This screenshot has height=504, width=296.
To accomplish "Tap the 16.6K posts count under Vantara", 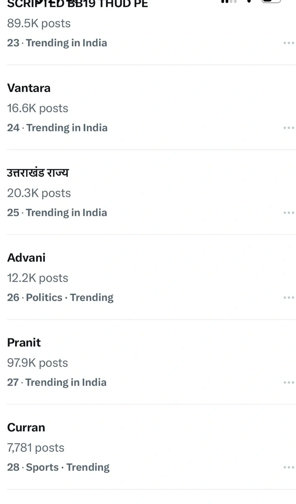I will [x=37, y=108].
